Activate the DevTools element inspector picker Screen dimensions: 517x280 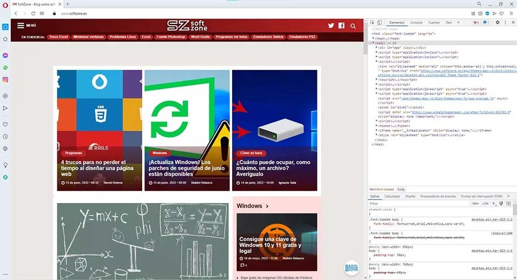tap(373, 22)
